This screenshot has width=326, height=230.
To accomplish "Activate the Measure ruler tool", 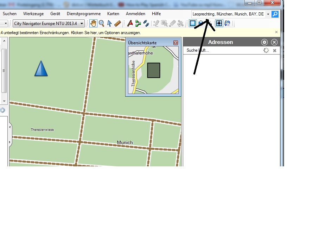I will tap(117, 24).
